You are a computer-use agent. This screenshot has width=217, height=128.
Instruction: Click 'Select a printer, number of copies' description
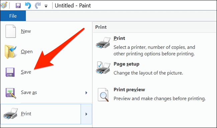click(x=154, y=51)
